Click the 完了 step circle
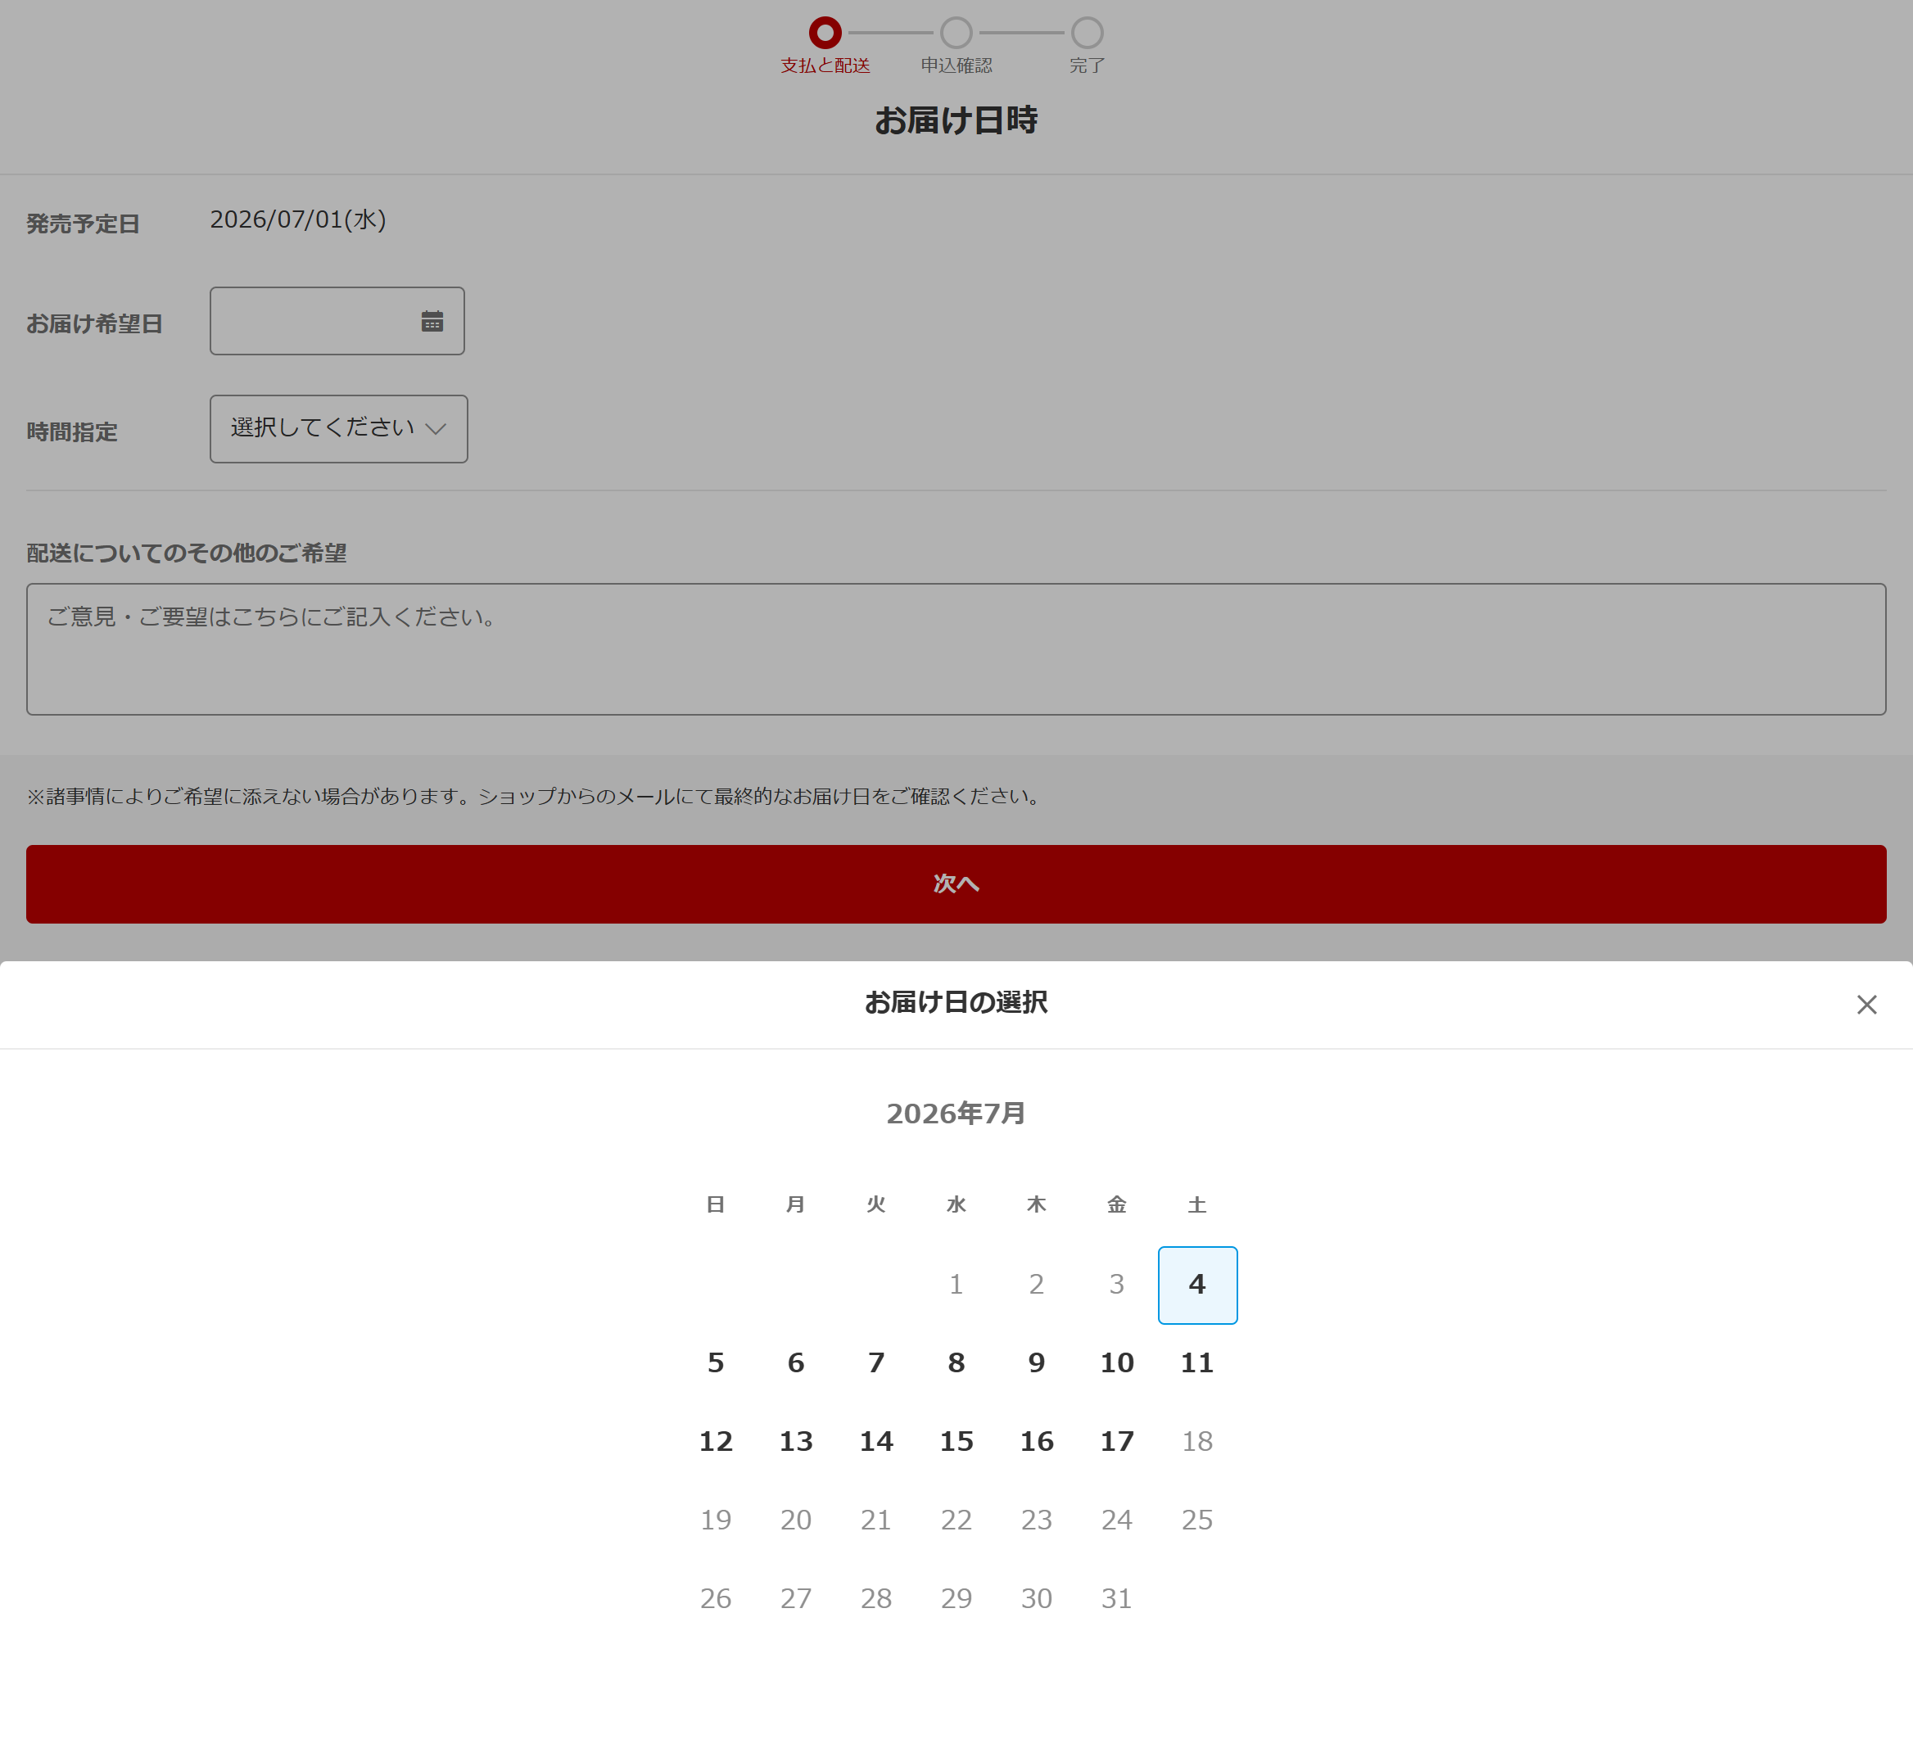1913x1744 pixels. (1087, 32)
